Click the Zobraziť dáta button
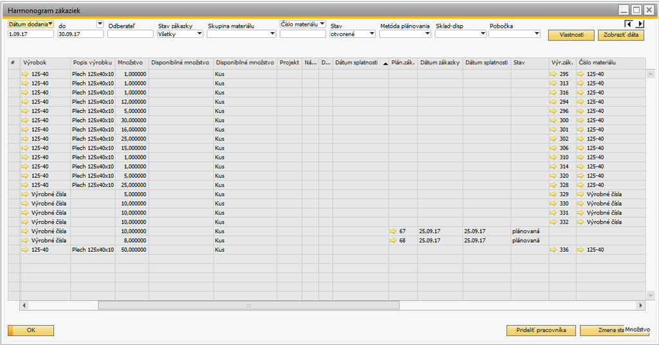 click(x=620, y=35)
